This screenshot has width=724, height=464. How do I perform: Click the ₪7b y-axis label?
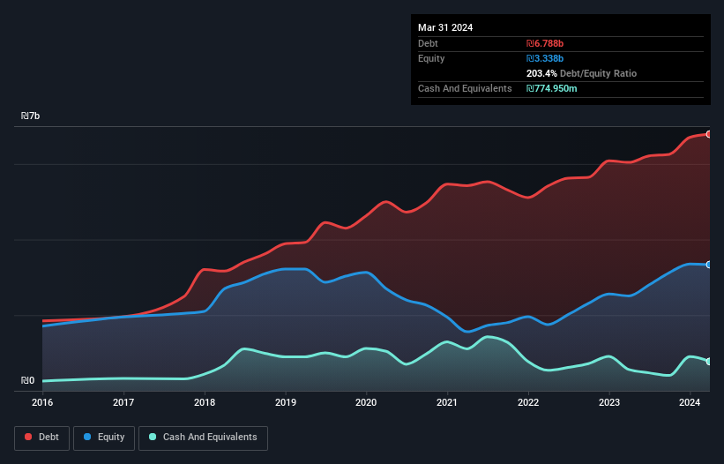pyautogui.click(x=31, y=116)
